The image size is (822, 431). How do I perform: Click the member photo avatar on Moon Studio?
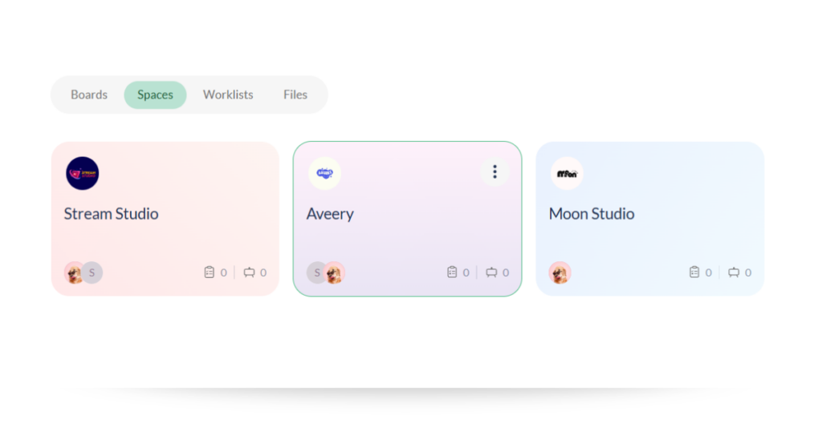click(x=560, y=272)
